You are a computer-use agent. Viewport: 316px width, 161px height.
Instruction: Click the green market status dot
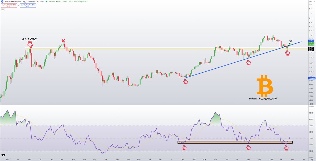point(46,2)
